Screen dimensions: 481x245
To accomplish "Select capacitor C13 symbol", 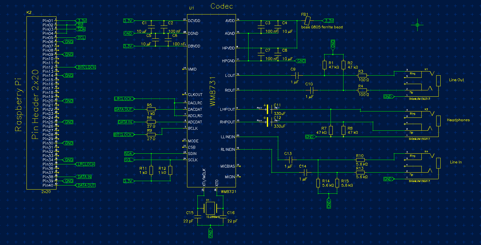I will coord(290,160).
